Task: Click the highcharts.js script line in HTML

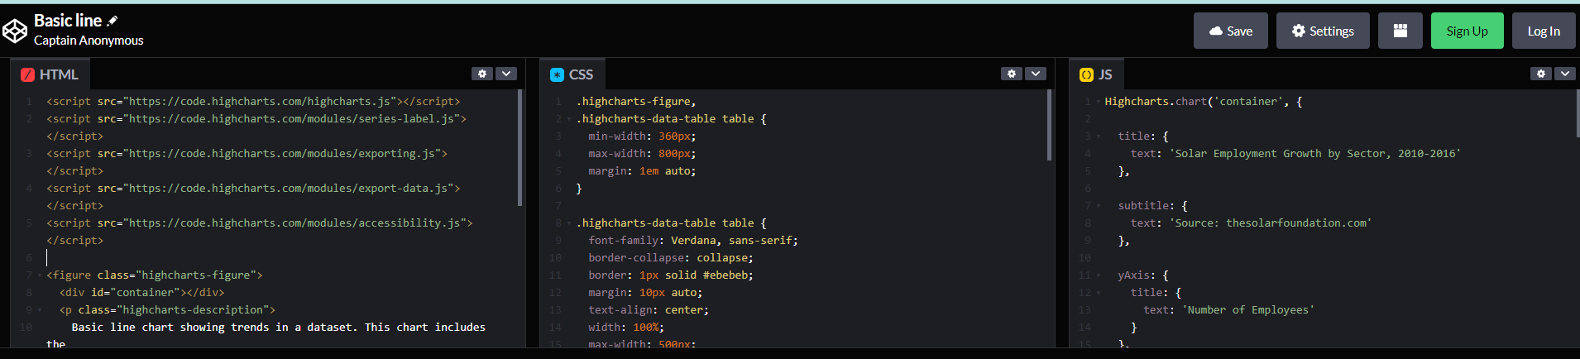Action: (253, 102)
